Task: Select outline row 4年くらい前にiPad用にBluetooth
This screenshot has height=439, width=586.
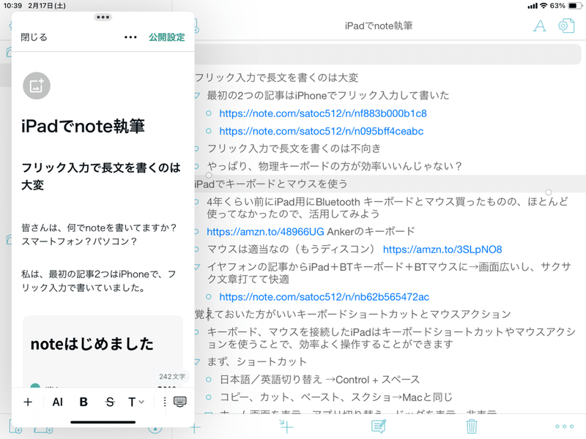Action: [387, 208]
